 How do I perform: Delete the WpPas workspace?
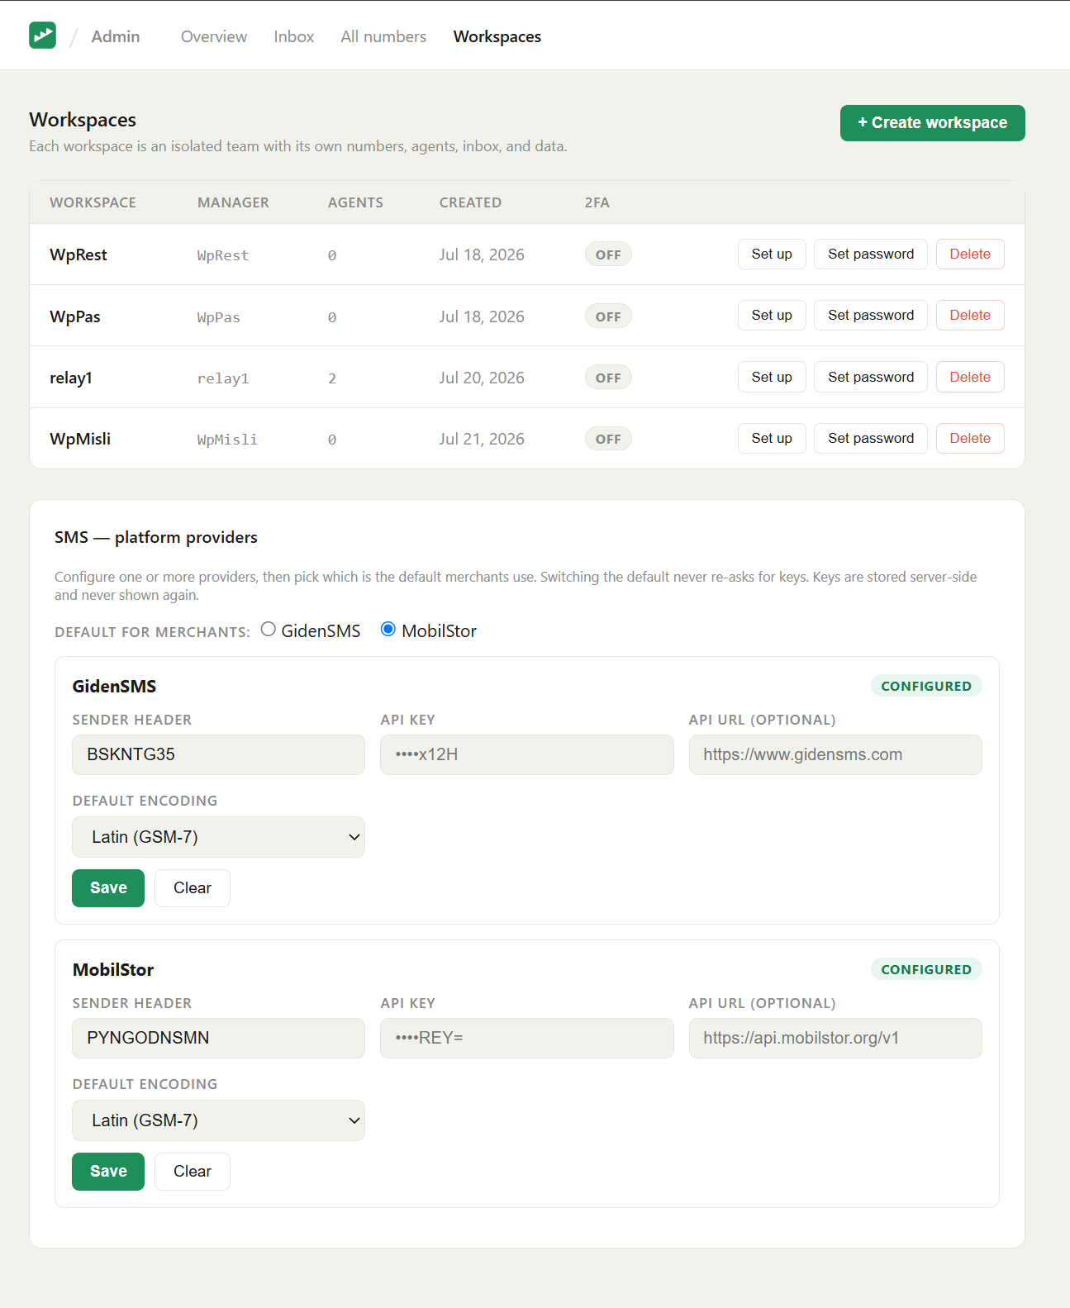point(970,316)
